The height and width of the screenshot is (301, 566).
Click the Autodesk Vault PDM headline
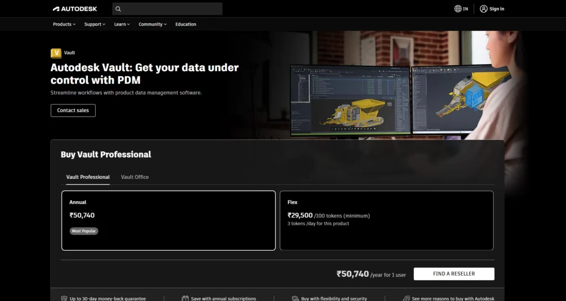144,73
